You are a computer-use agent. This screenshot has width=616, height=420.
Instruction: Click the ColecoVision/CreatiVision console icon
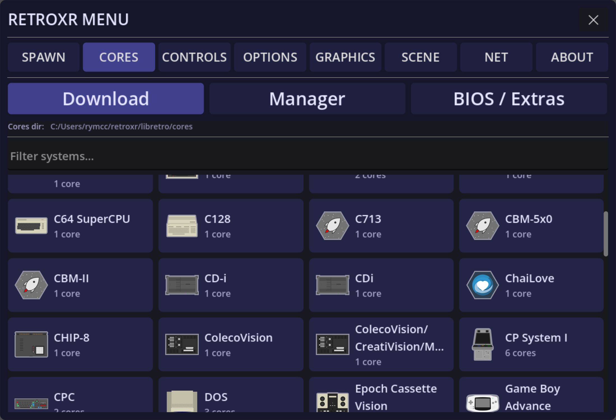[332, 344]
